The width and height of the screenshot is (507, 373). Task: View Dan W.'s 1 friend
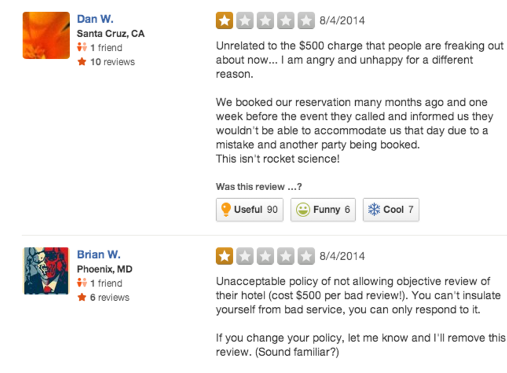click(x=106, y=48)
